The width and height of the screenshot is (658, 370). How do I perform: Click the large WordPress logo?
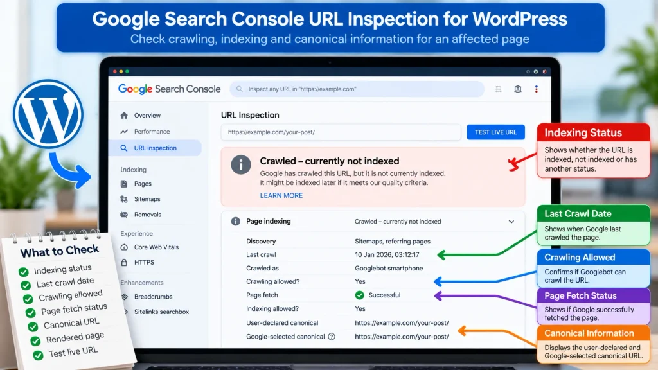click(x=48, y=114)
